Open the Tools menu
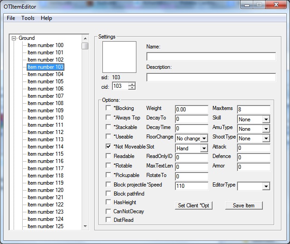 [x=28, y=18]
